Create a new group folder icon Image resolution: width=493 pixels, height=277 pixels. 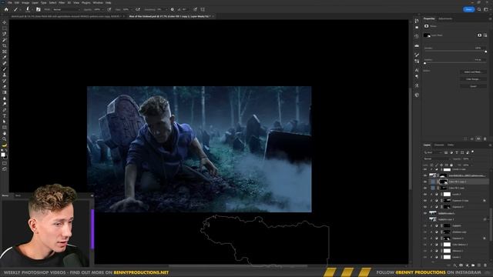tap(473, 265)
